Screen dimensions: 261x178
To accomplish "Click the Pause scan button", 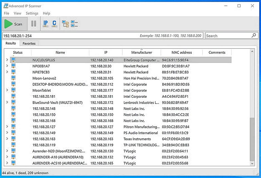I will coord(34,24).
